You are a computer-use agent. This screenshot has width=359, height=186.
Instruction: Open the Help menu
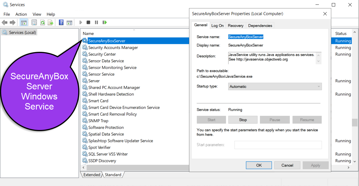(x=51, y=14)
